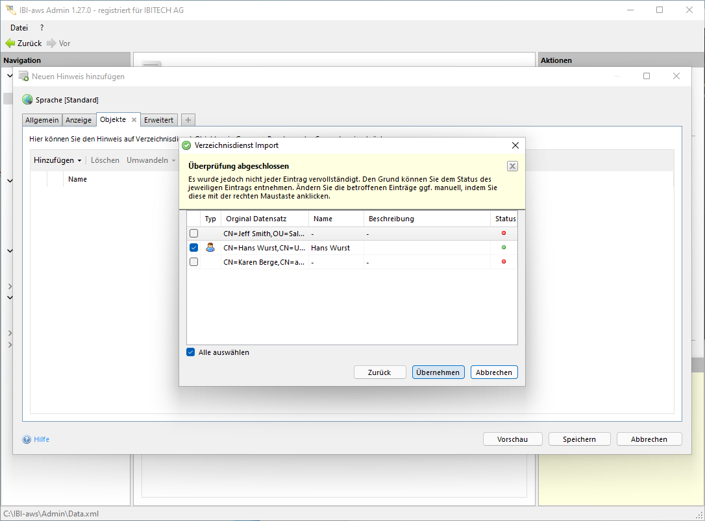
Task: Click the blue Hilfe question mark icon
Action: click(x=27, y=439)
